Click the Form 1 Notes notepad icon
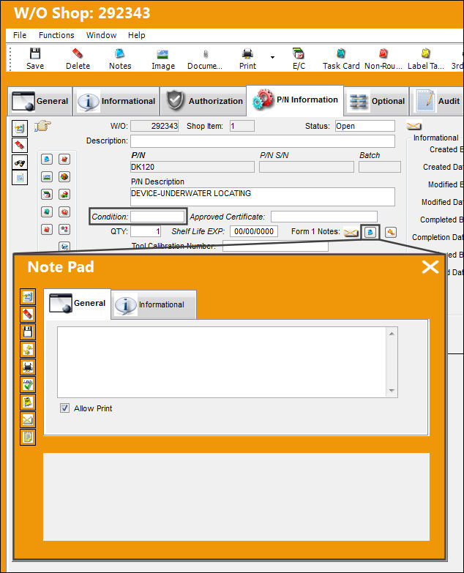The height and width of the screenshot is (573, 464). point(370,233)
